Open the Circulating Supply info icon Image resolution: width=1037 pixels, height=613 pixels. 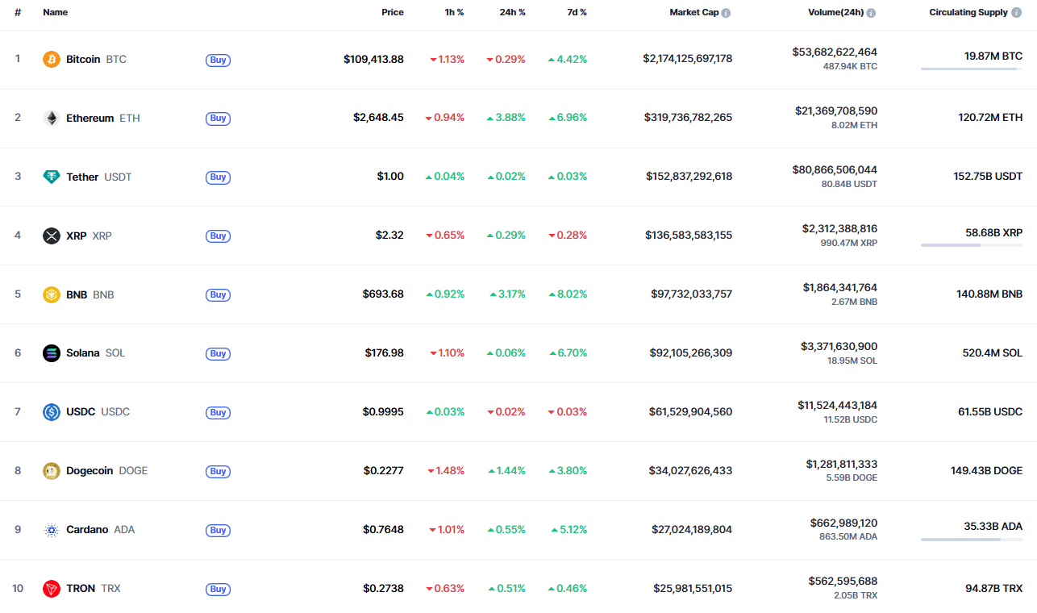(1017, 13)
